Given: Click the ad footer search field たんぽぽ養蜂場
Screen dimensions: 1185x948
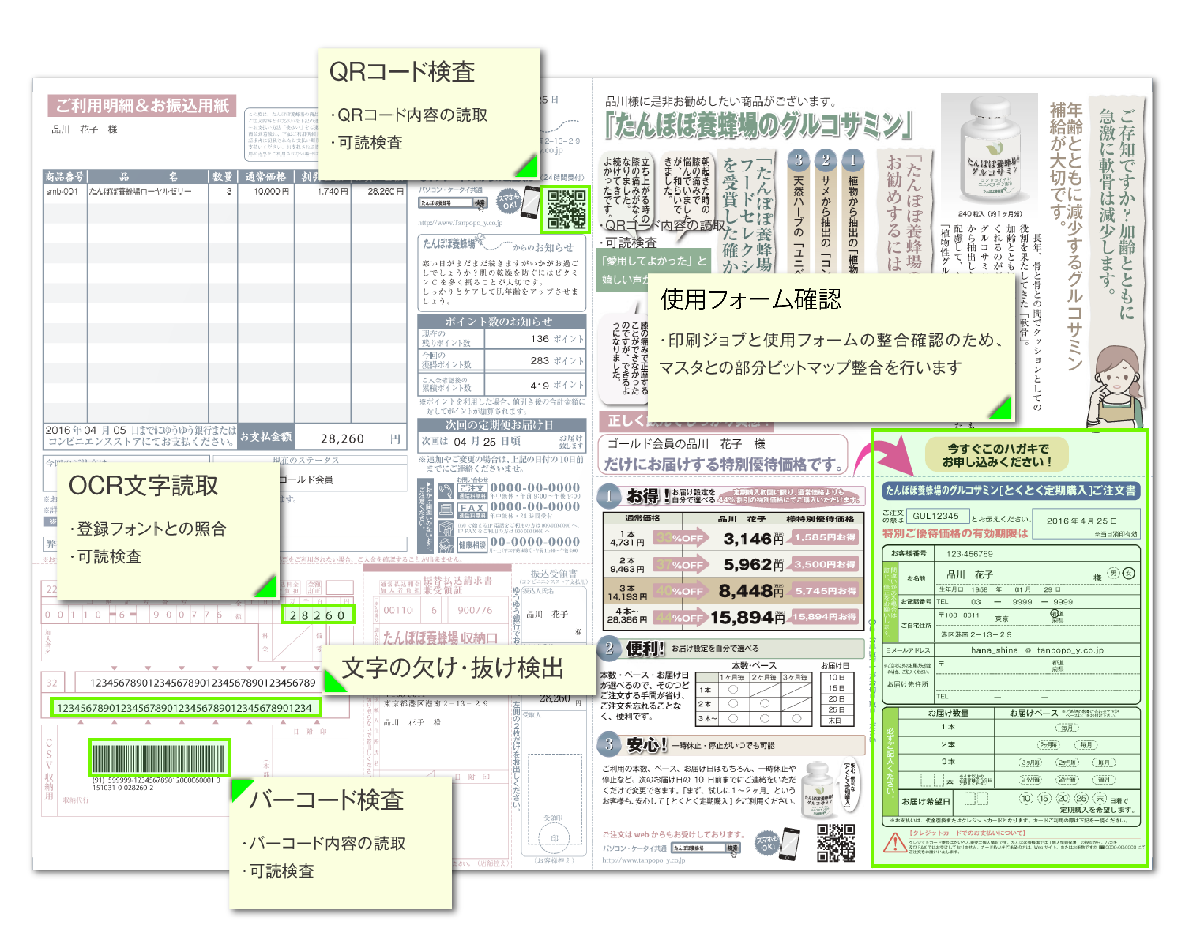Looking at the screenshot, I should click(698, 848).
